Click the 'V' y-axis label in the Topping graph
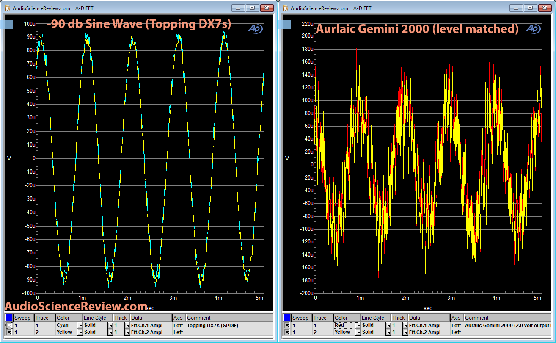Screen dimensions: 556x343 coord(9,158)
